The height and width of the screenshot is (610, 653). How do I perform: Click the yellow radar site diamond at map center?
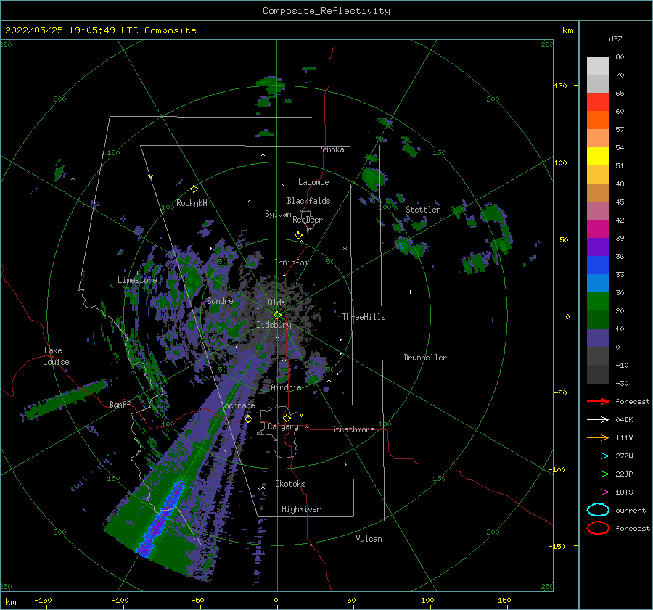(x=277, y=316)
